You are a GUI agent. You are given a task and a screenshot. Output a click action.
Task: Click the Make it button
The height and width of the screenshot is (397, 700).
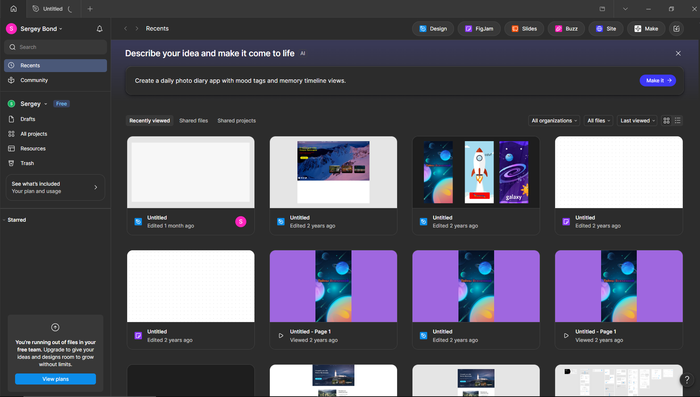point(658,81)
